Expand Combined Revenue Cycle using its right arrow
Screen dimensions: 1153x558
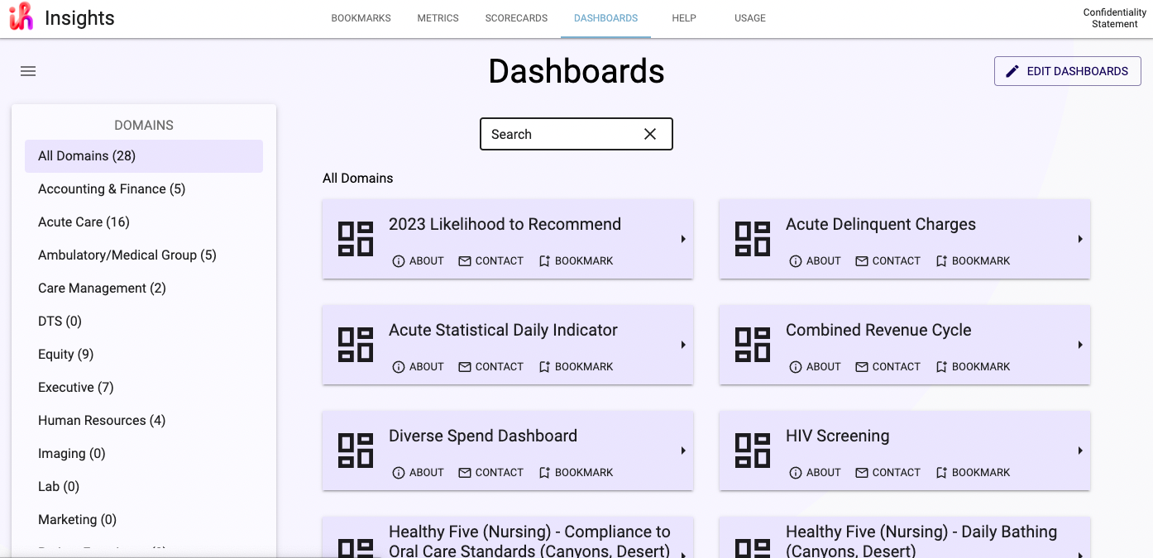[x=1080, y=345]
